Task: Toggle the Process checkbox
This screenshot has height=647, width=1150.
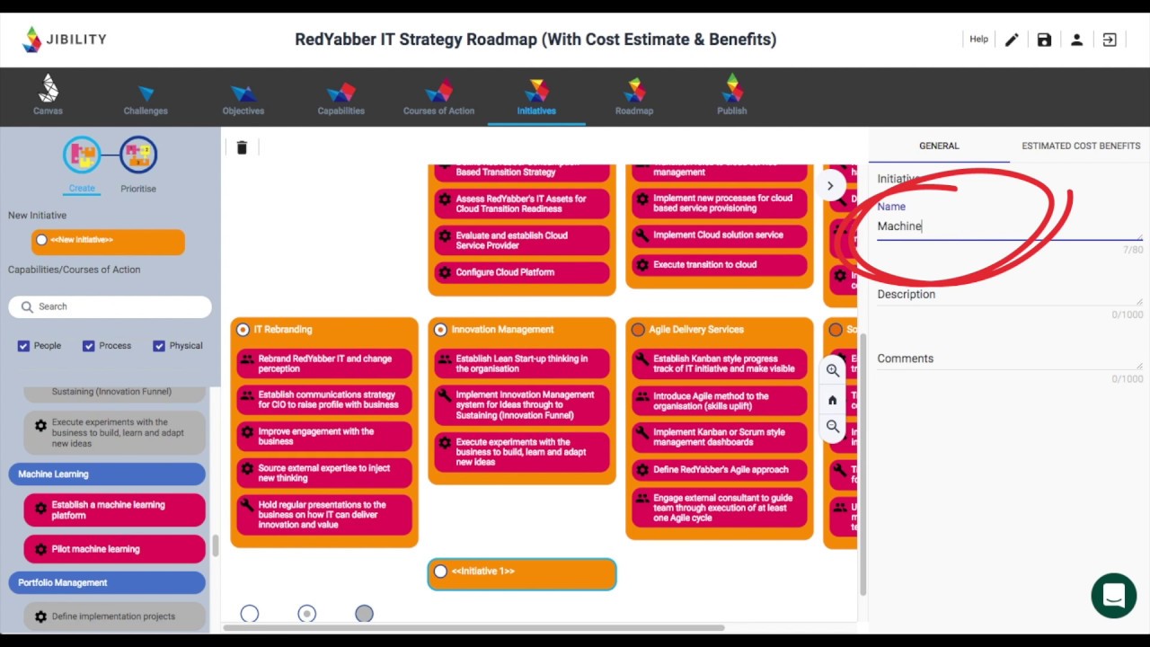Action: [x=89, y=346]
